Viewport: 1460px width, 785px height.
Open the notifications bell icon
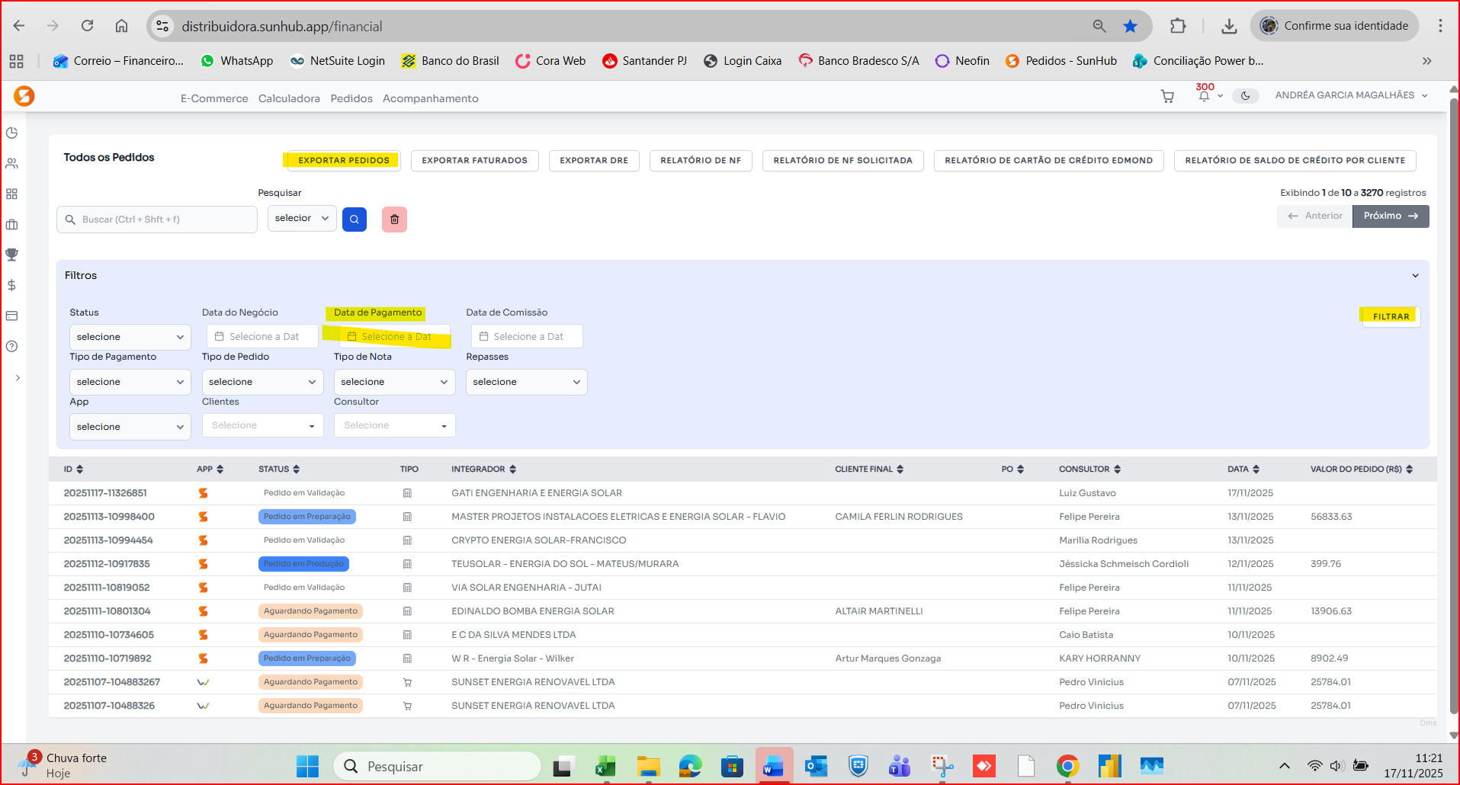1204,96
